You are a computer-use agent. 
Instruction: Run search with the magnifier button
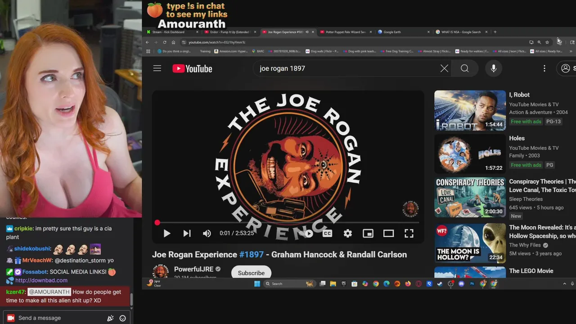(465, 68)
